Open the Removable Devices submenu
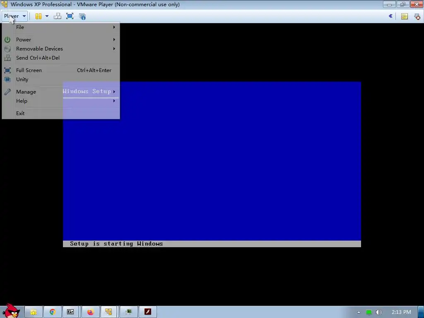This screenshot has width=424, height=318. click(x=61, y=49)
